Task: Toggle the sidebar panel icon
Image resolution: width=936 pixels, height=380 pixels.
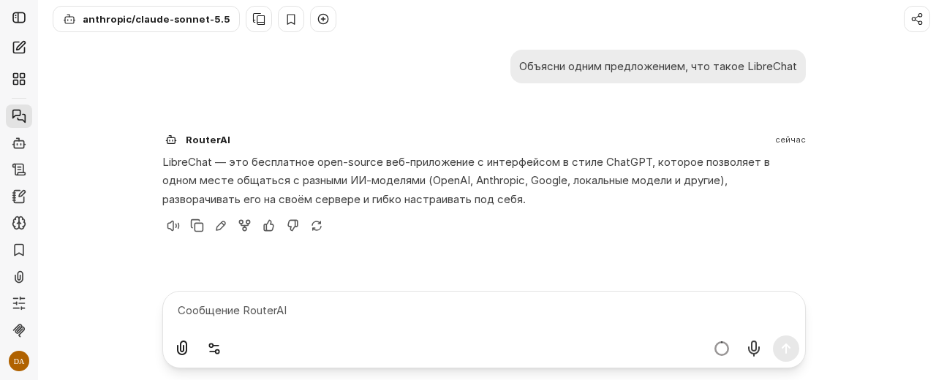Action: point(19,18)
